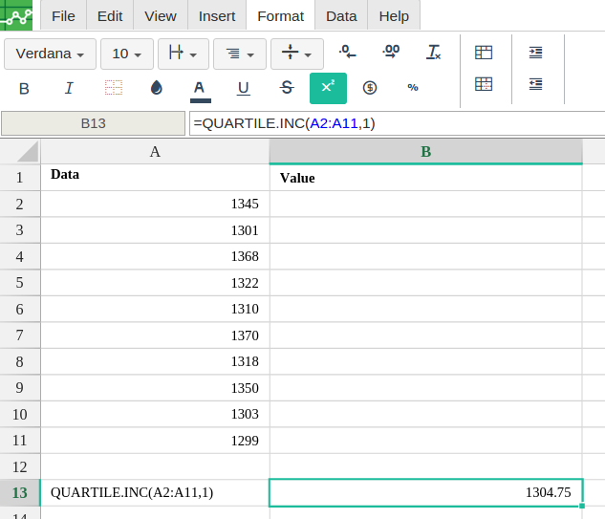Apply percent number format
The image size is (605, 519).
413,88
